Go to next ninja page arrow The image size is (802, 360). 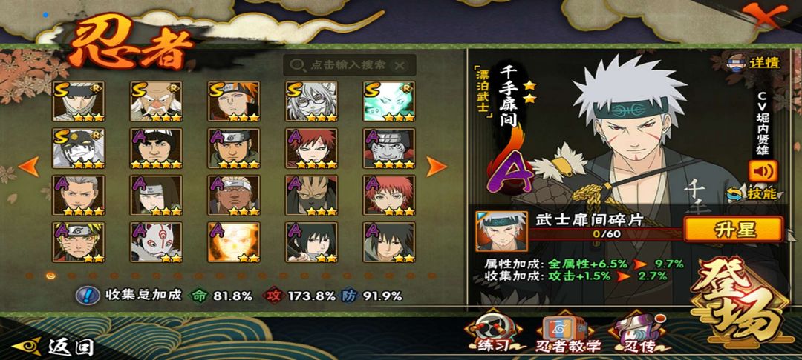coord(436,166)
